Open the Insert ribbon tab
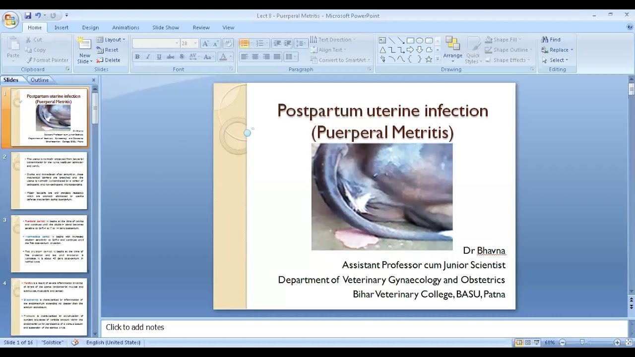Viewport: 635px width, 357px height. click(x=62, y=28)
